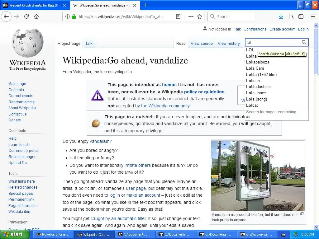Click the Wikipedia search magnifier icon

[x=304, y=42]
